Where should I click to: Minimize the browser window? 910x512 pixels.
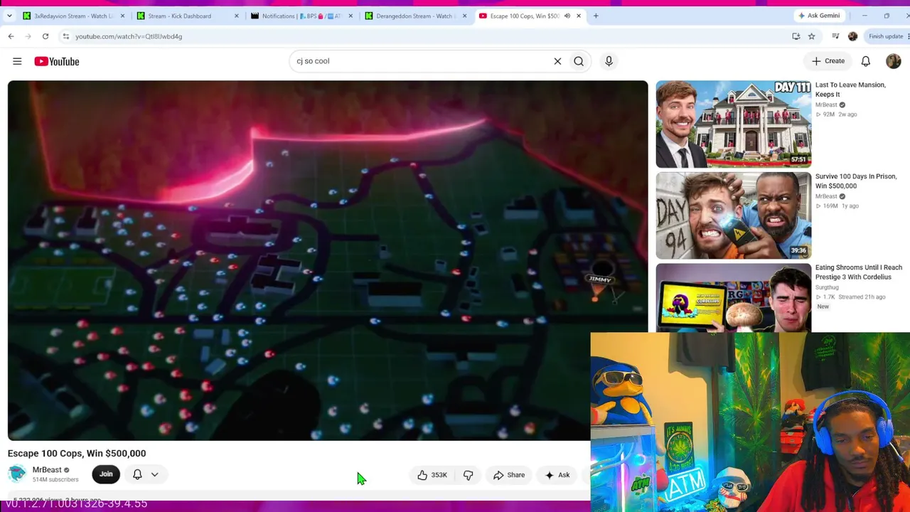point(864,16)
